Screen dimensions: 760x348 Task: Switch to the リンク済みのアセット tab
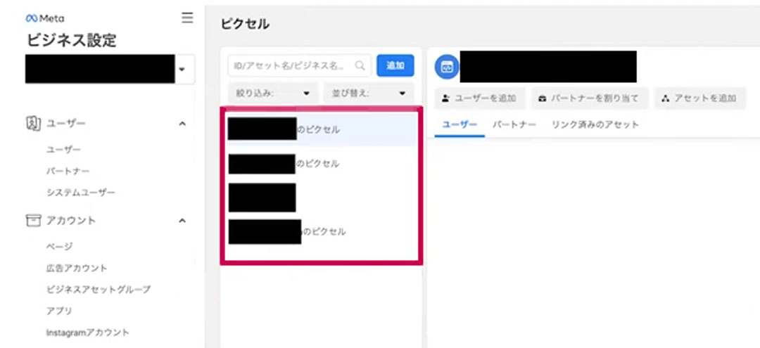point(595,125)
